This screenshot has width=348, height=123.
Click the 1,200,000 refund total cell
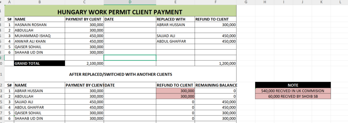215,63
